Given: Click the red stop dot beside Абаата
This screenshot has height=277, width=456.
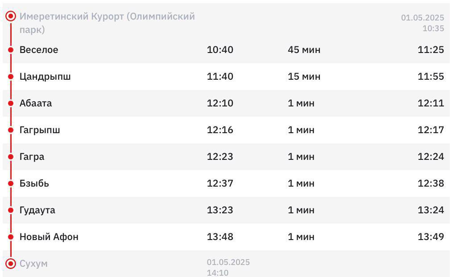Looking at the screenshot, I should coord(11,103).
